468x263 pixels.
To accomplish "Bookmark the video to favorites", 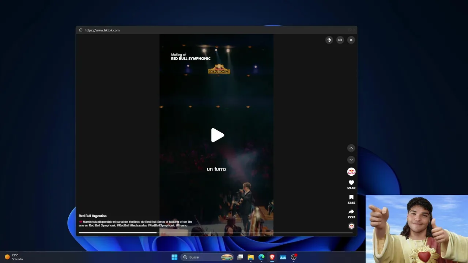I will 351,197.
